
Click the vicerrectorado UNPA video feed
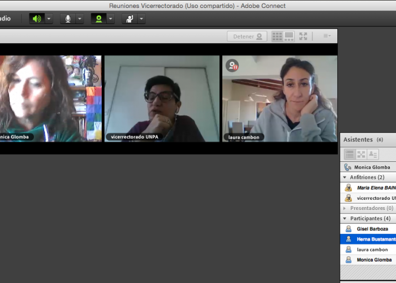162,98
